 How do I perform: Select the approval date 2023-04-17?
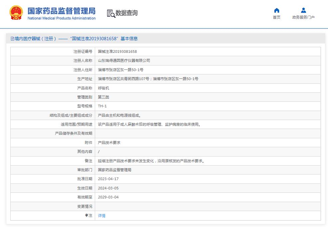(x=108, y=179)
